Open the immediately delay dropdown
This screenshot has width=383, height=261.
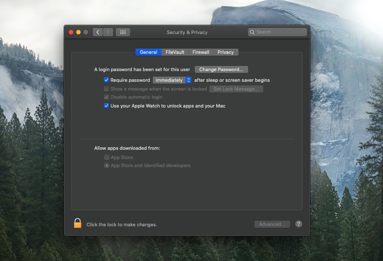pos(172,80)
